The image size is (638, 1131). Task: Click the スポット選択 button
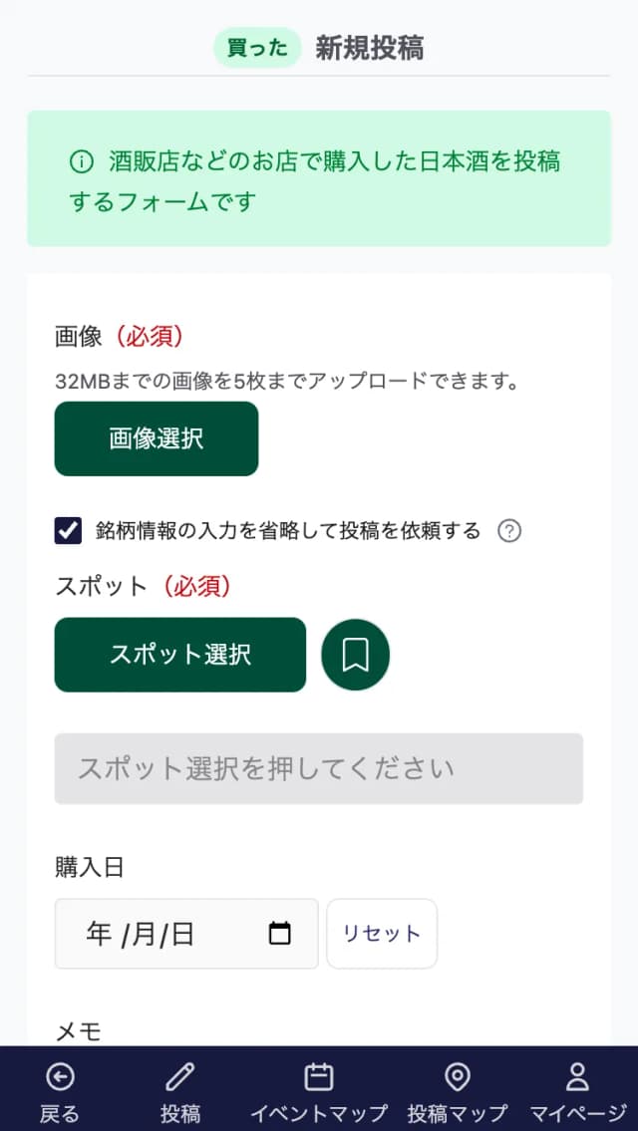point(179,655)
